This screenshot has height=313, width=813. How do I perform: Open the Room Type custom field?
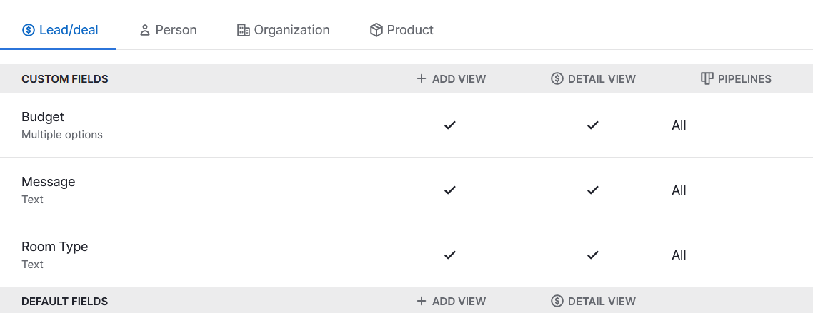coord(406,255)
